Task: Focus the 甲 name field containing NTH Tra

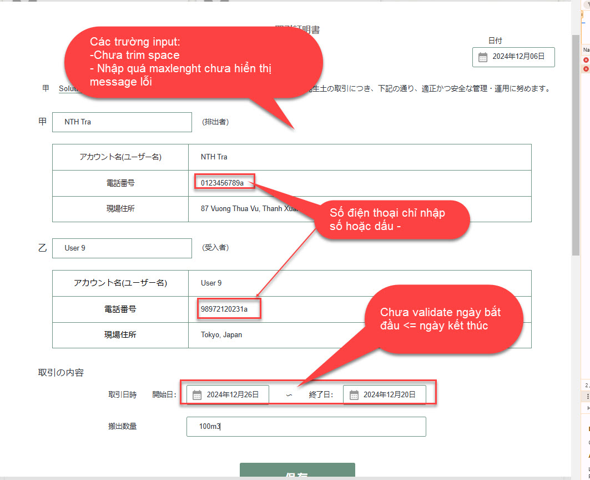Action: (x=122, y=122)
